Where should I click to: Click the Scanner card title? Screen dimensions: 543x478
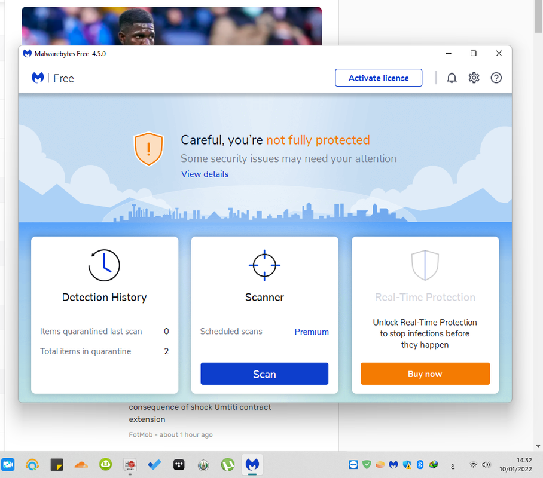264,298
